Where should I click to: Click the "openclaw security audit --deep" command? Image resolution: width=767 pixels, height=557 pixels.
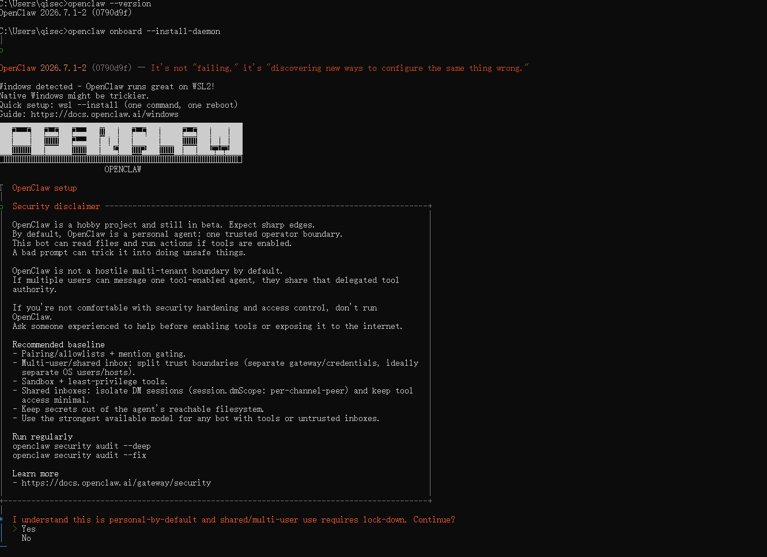pos(82,446)
